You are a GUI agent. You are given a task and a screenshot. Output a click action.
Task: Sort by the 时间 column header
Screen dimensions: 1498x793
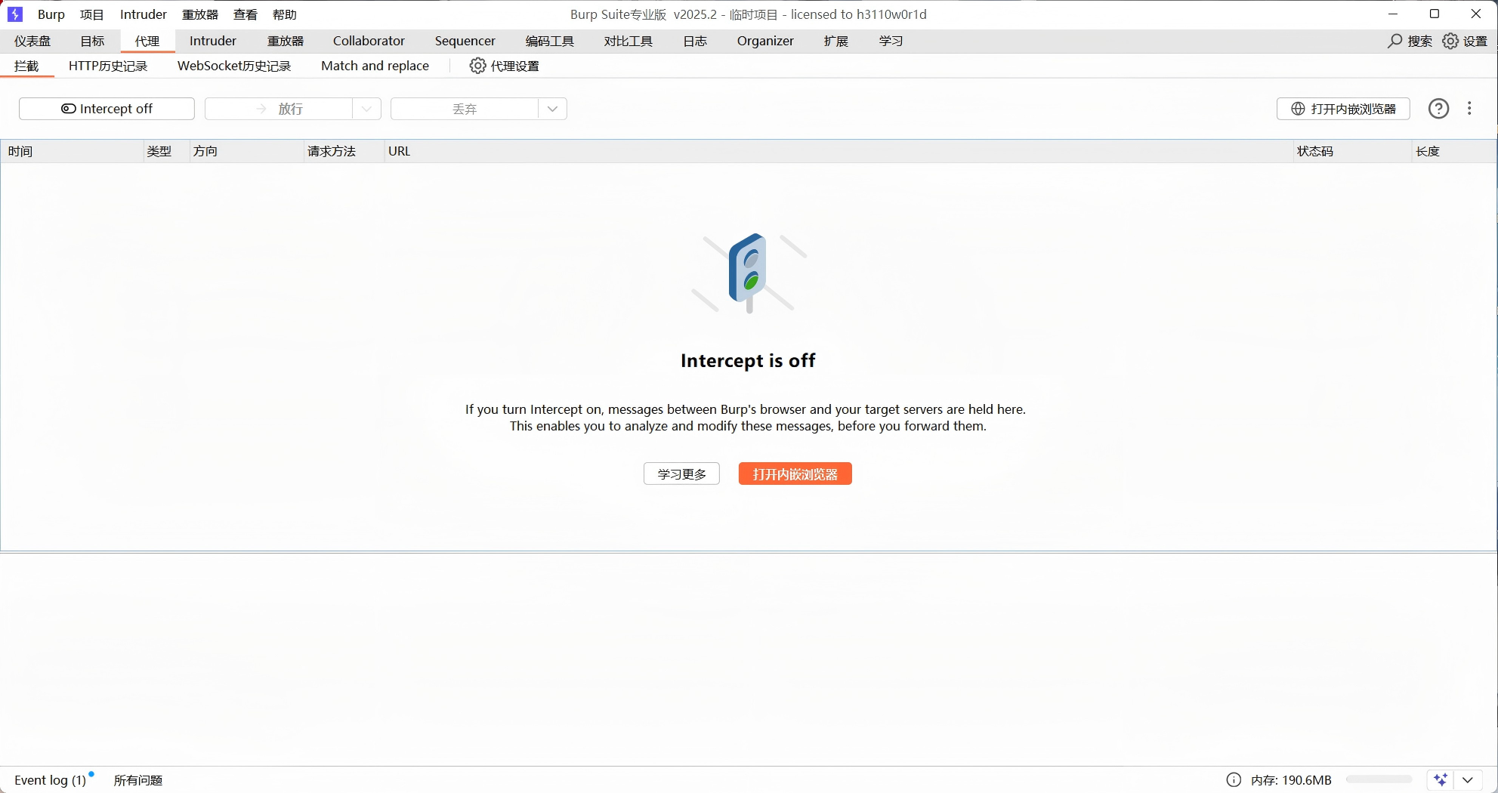pos(73,151)
